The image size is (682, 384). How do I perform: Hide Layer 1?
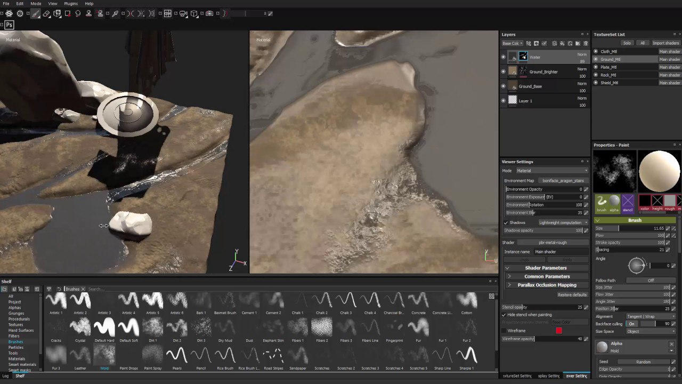503,100
